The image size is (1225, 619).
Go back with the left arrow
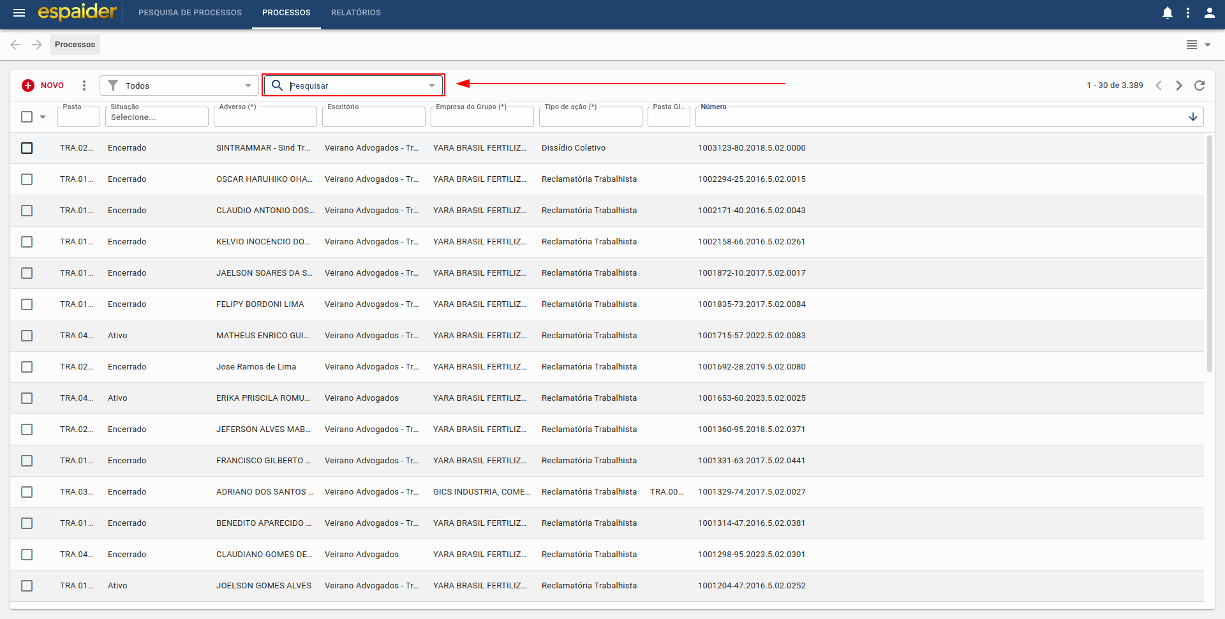16,45
